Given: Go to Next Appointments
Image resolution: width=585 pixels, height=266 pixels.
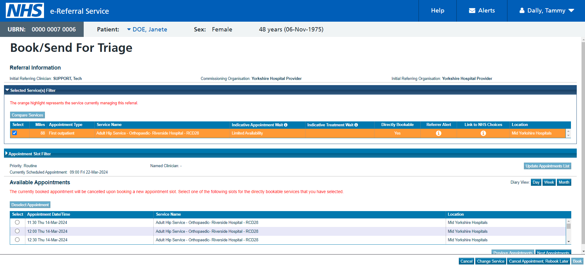Looking at the screenshot, I should pyautogui.click(x=553, y=252).
